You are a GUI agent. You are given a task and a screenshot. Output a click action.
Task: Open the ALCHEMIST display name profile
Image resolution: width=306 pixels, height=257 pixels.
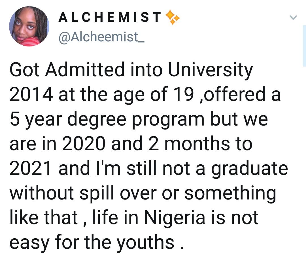coord(110,17)
